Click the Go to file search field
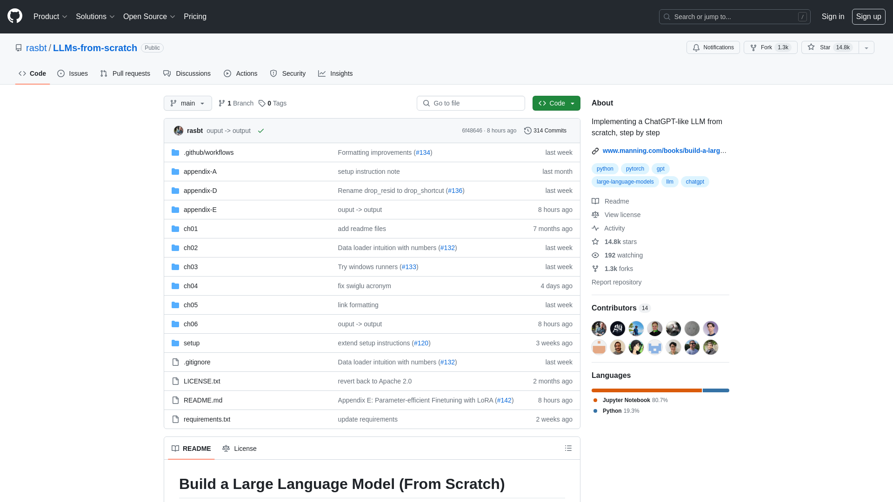Image resolution: width=893 pixels, height=502 pixels. tap(471, 103)
